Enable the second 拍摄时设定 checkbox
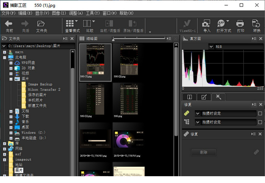 [260, 122]
